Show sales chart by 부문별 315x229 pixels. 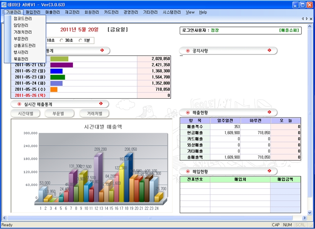coord(59,113)
